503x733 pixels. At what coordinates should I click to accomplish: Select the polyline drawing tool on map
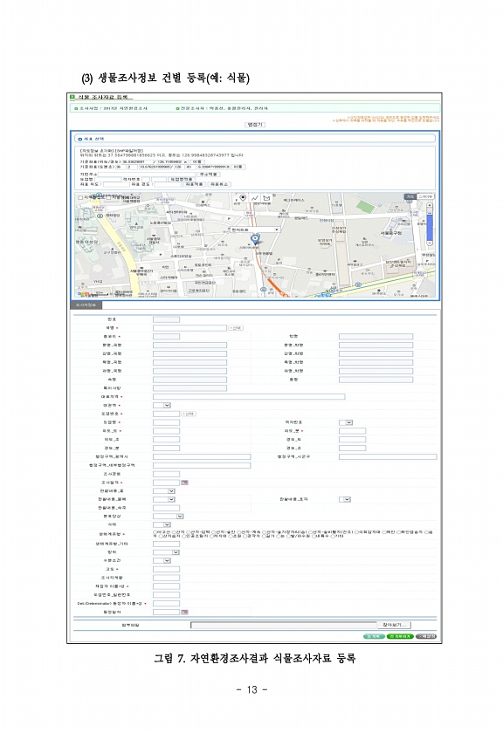tap(254, 198)
